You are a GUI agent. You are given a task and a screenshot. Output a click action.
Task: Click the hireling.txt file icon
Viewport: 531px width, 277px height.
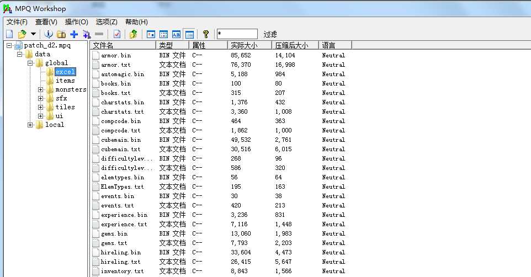(x=96, y=262)
